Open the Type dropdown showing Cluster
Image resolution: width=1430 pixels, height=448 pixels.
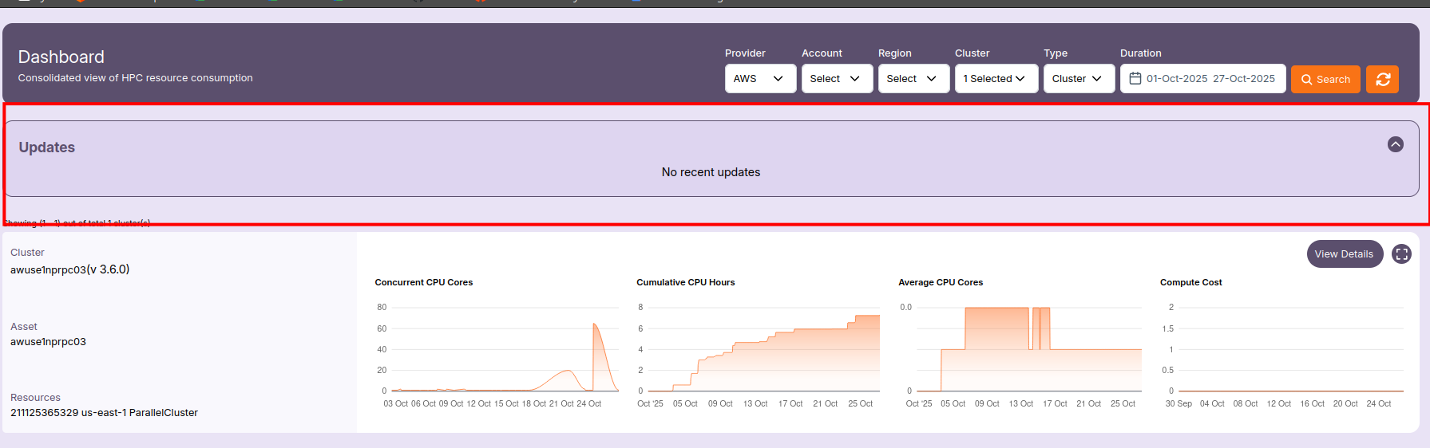tap(1079, 78)
